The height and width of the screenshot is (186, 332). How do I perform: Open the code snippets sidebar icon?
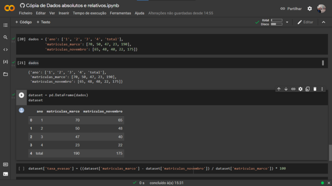pos(5,50)
